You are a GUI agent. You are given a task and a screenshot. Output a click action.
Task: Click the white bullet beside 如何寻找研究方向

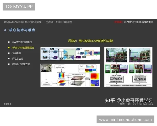pyautogui.click(x=9, y=64)
